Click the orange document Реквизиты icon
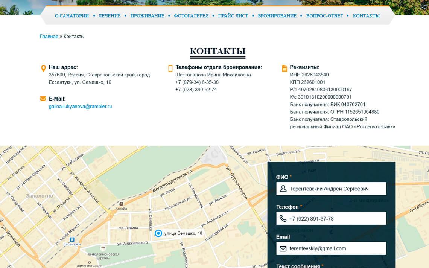Image resolution: width=429 pixels, height=268 pixels. tap(284, 68)
